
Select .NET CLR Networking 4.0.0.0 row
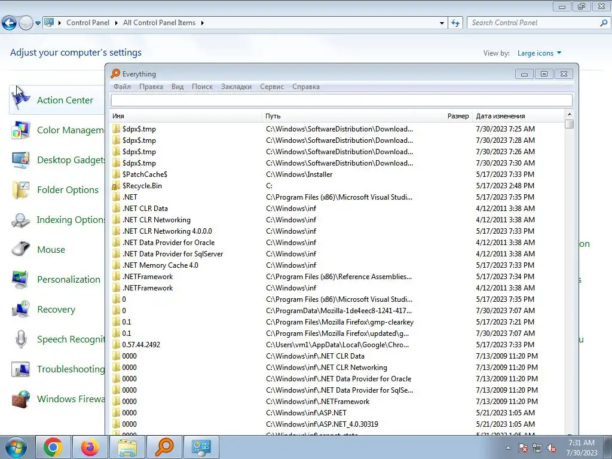point(338,231)
